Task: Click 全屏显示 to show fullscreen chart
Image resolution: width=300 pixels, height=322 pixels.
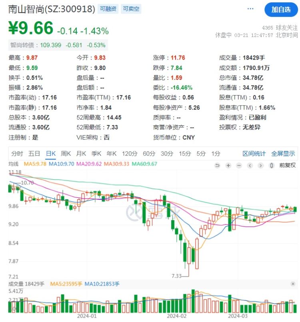Action: tap(283, 153)
